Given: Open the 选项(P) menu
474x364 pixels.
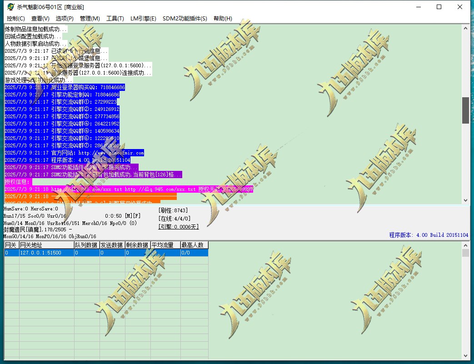Looking at the screenshot, I should click(x=65, y=19).
